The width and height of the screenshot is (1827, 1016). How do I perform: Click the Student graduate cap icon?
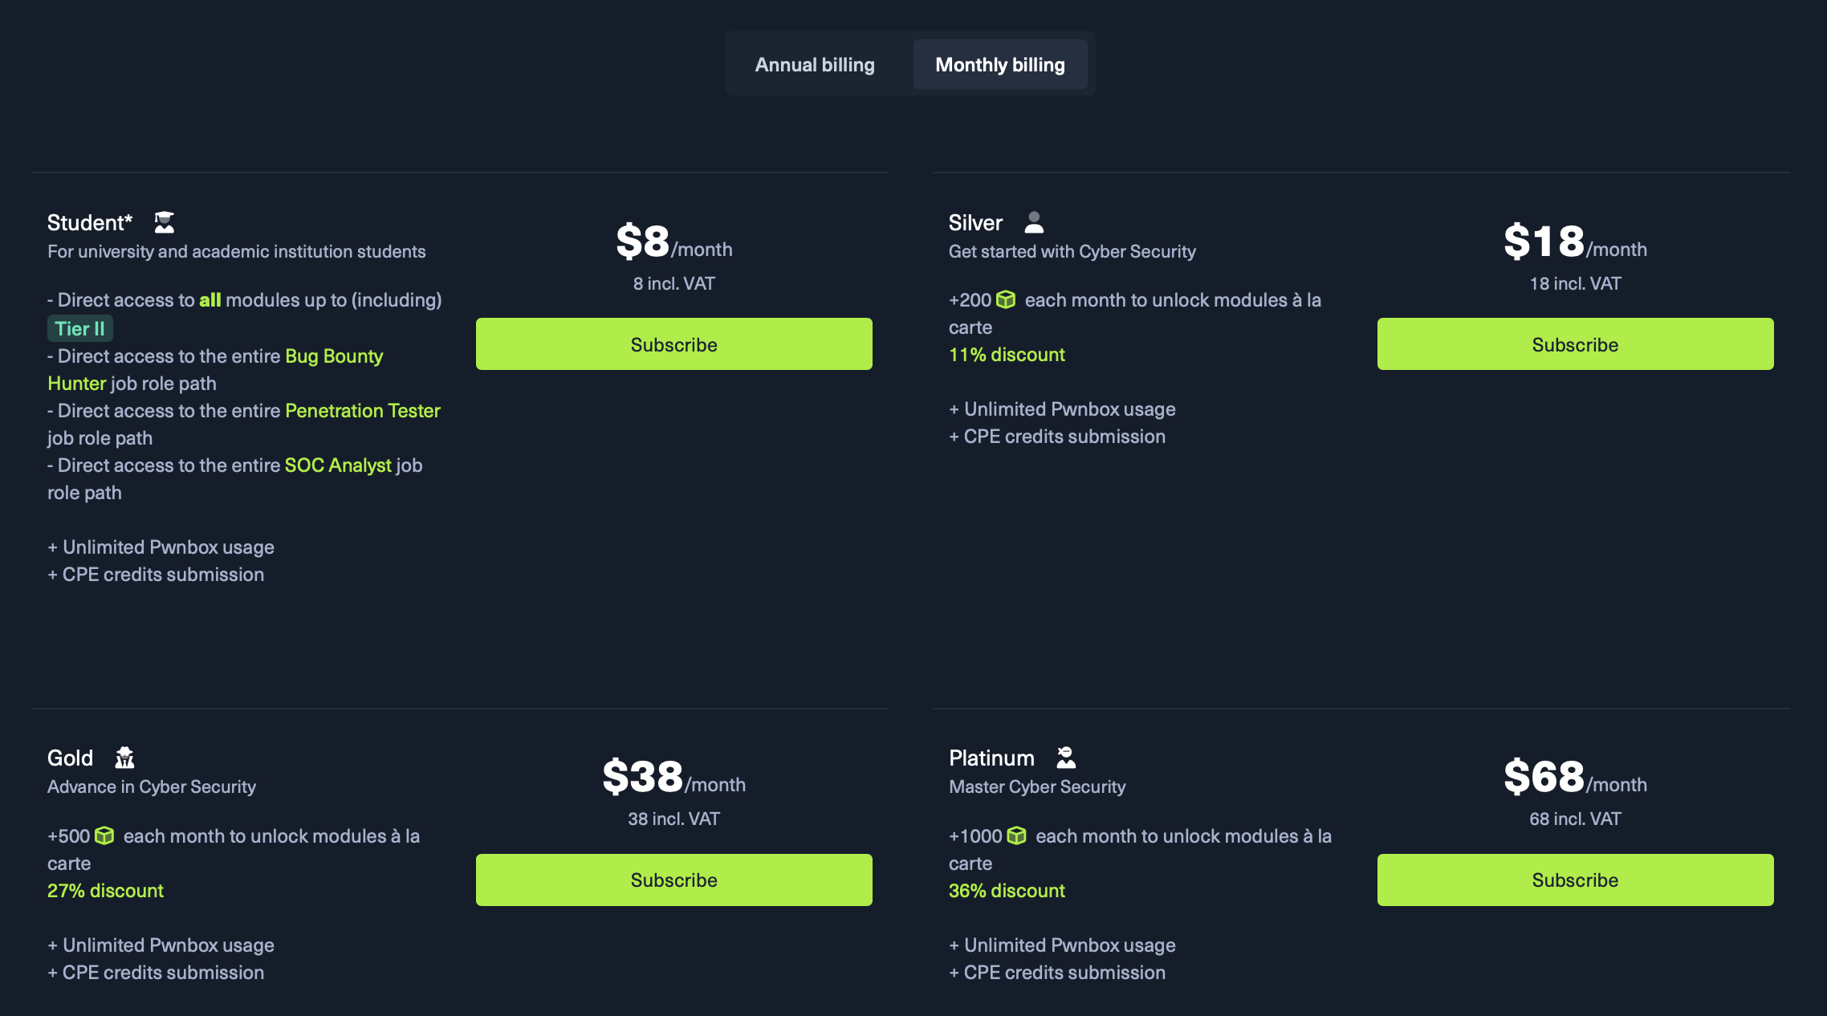pos(165,222)
